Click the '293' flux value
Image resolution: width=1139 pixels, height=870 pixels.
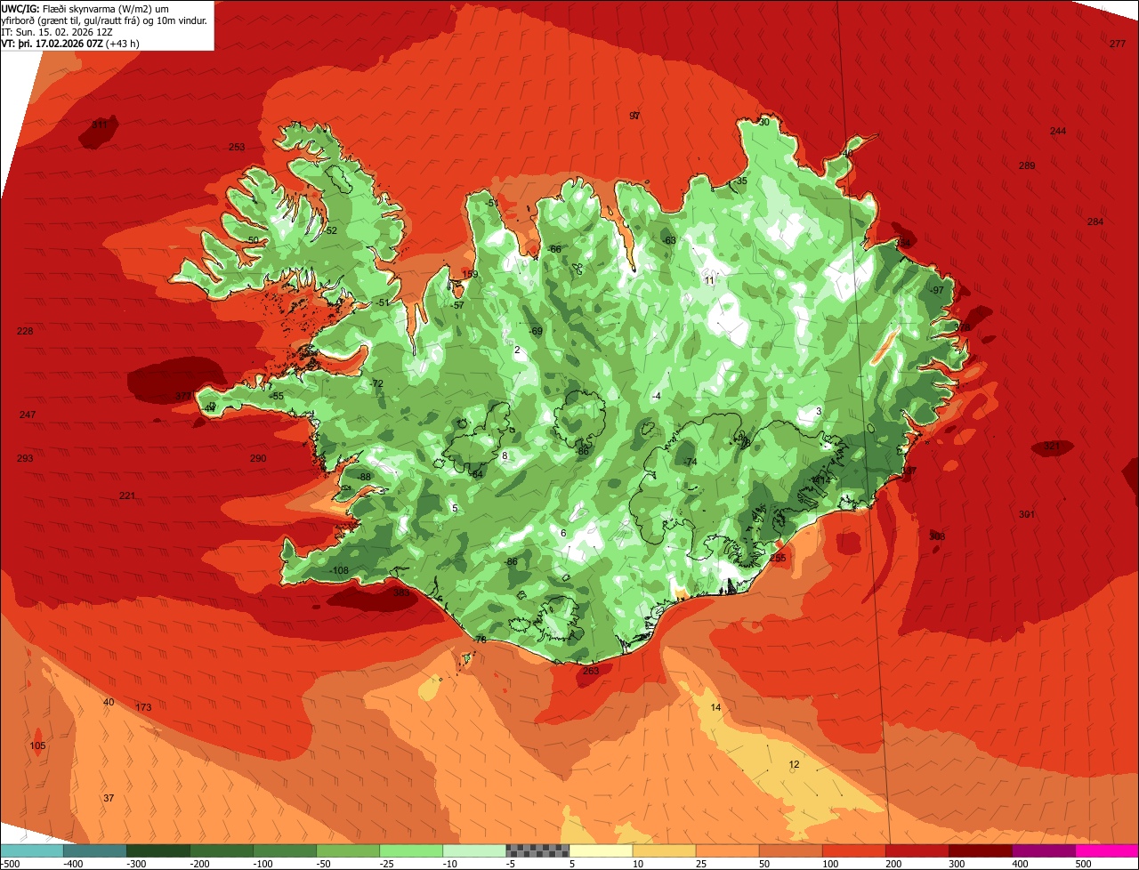[x=25, y=458]
